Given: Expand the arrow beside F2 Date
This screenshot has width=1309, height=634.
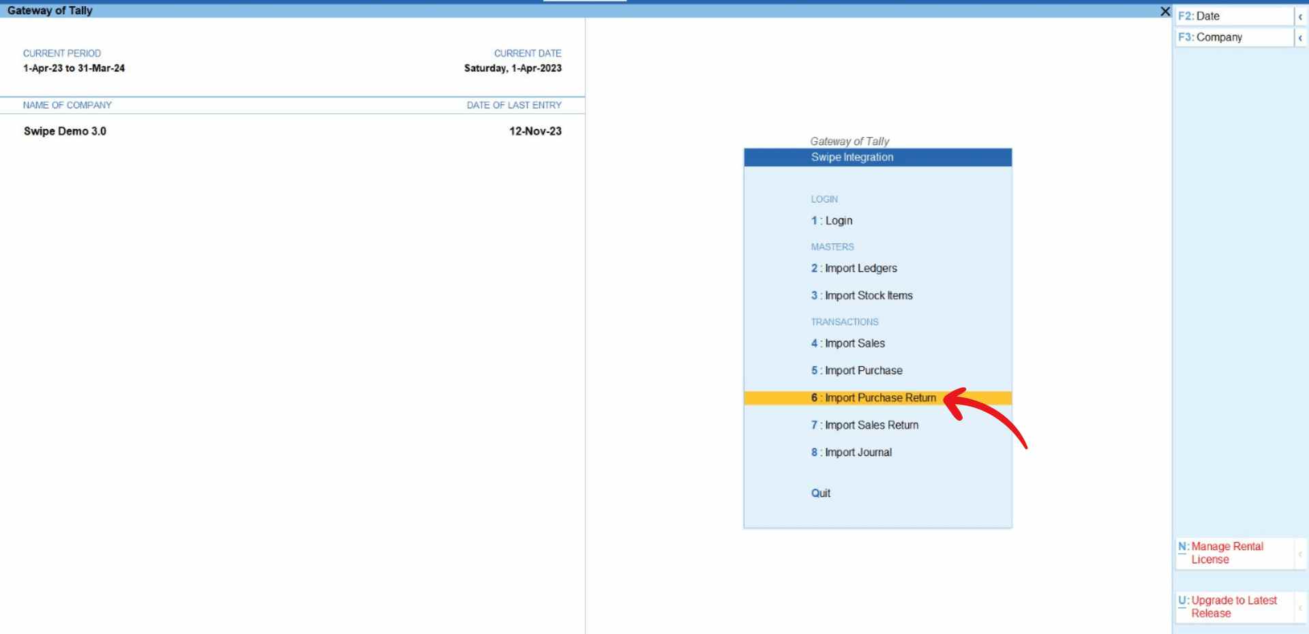Looking at the screenshot, I should pos(1301,16).
